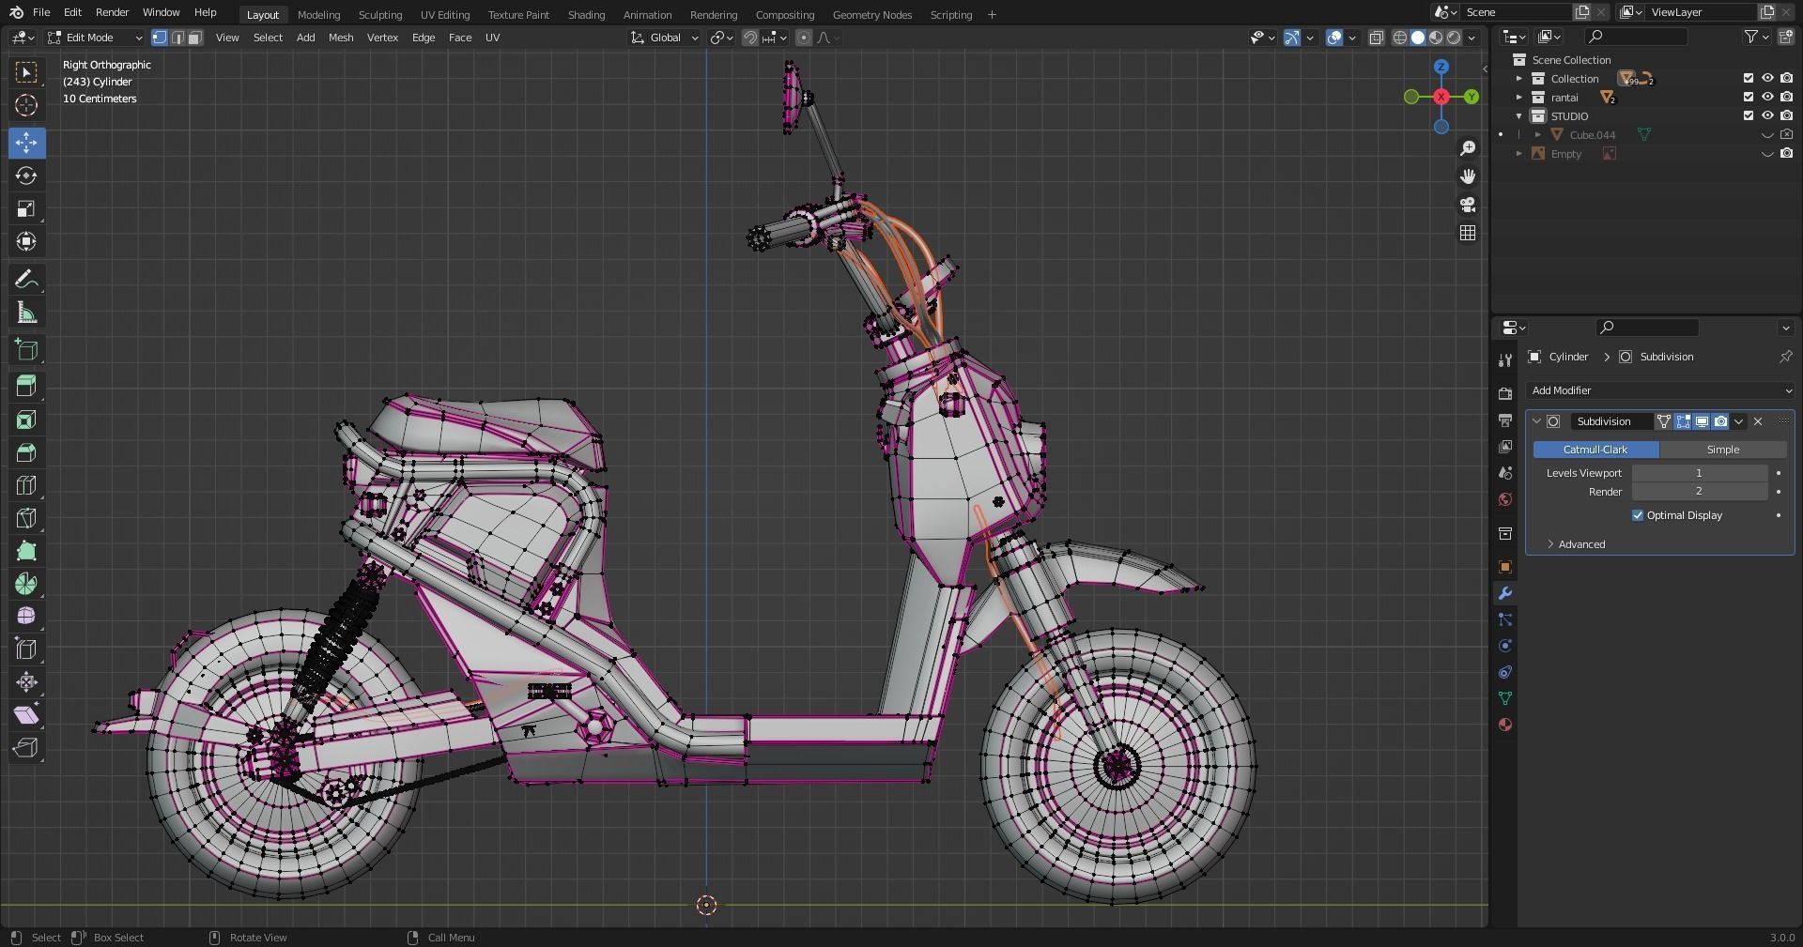1803x947 pixels.
Task: Open Render properties tab
Action: tap(1505, 394)
